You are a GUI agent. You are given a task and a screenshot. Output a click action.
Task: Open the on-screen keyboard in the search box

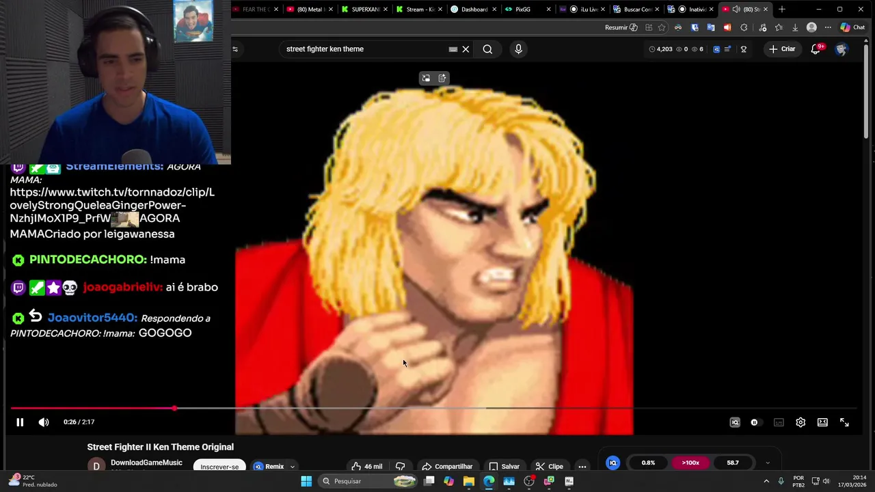(x=453, y=49)
